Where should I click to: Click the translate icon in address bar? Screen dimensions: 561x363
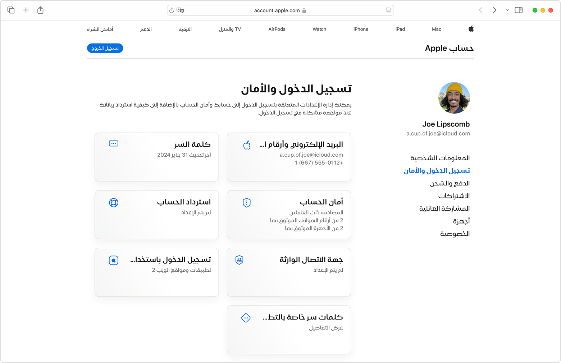point(181,10)
